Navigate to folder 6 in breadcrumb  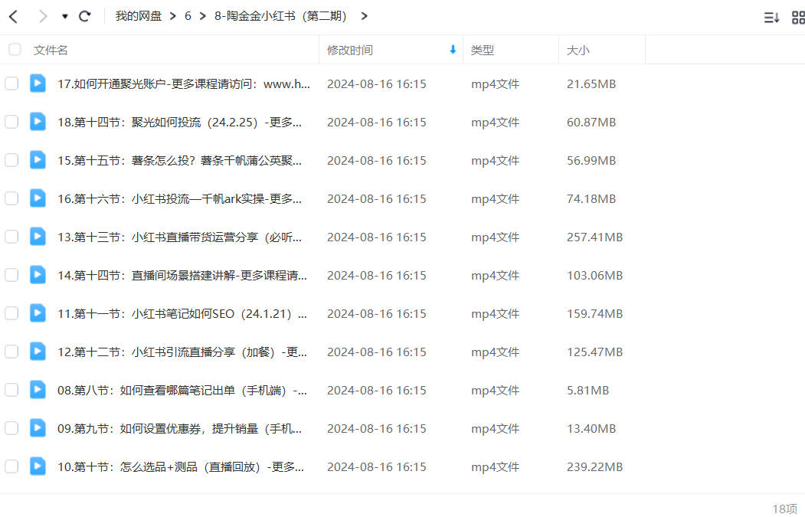point(188,16)
